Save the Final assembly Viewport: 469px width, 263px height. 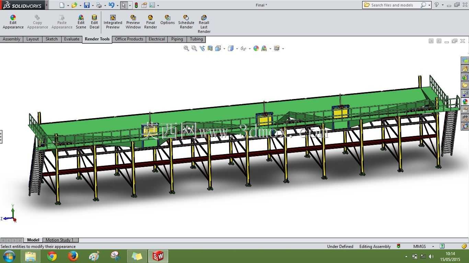pos(87,5)
